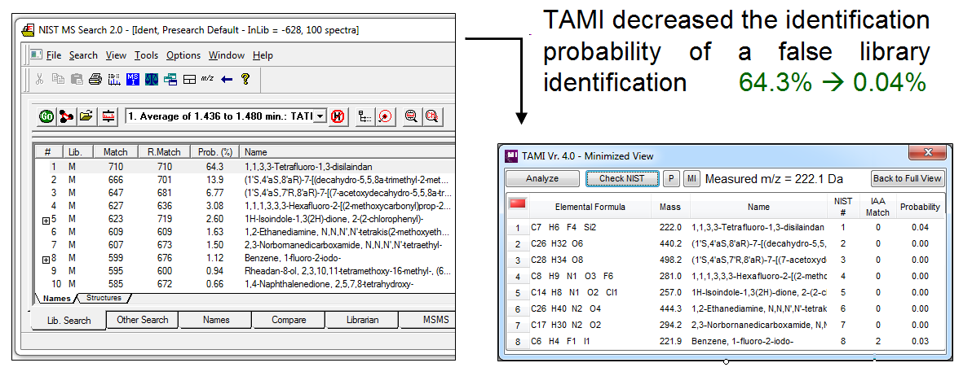The width and height of the screenshot is (972, 376).
Task: Click the TAMI title bar app icon
Action: click(511, 155)
